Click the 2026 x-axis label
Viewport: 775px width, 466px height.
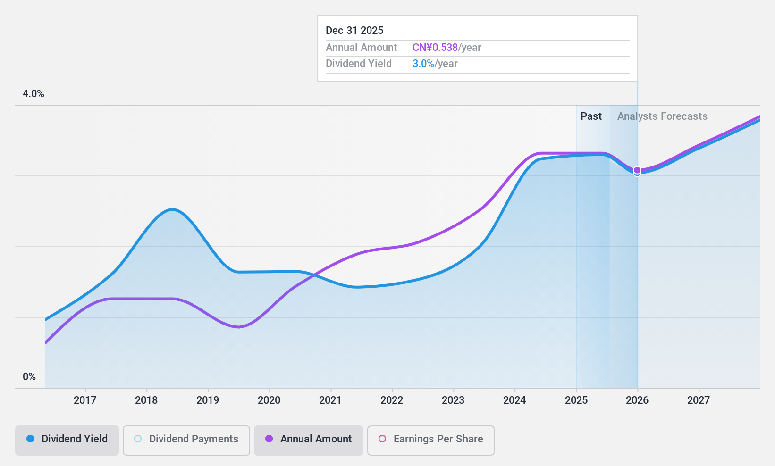(x=637, y=400)
